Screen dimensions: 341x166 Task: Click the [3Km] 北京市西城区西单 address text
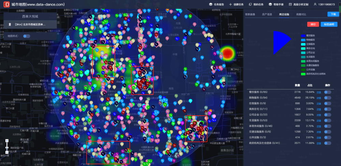[30, 24]
